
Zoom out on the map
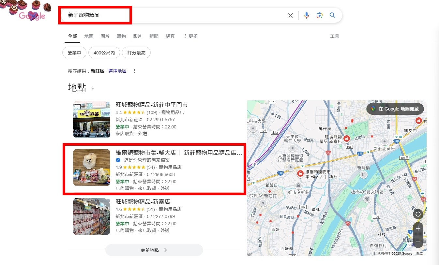[x=418, y=242]
